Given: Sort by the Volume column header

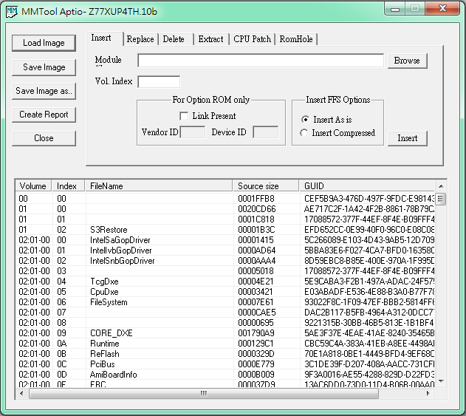Looking at the screenshot, I should 33,186.
